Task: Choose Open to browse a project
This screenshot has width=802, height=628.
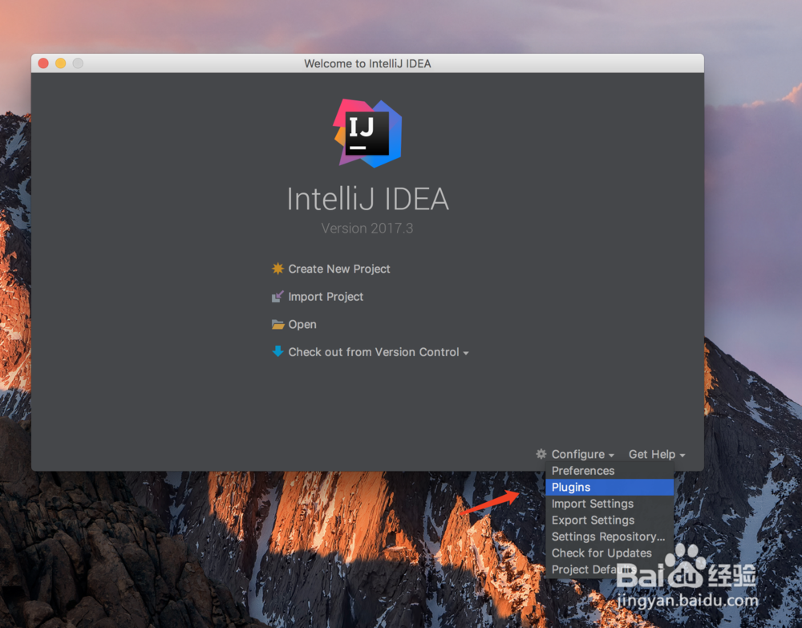Action: 302,324
